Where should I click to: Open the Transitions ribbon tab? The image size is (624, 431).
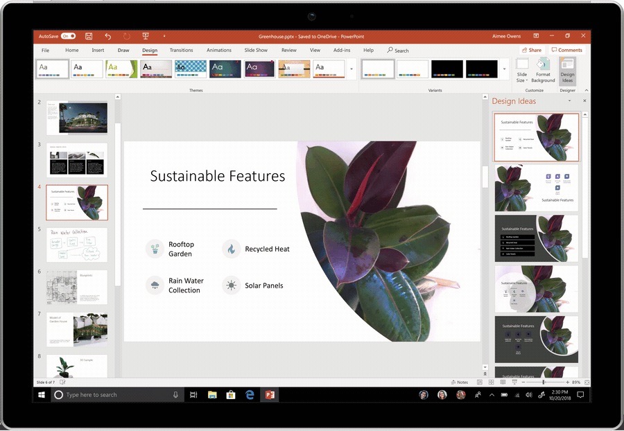coord(181,51)
